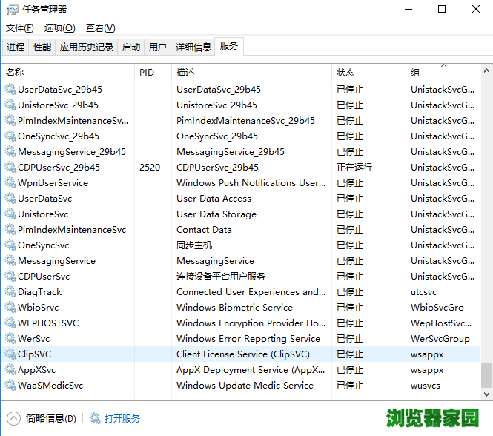Image resolution: width=493 pixels, height=436 pixels.
Task: Click the Task Manager title bar icon
Action: click(12, 10)
